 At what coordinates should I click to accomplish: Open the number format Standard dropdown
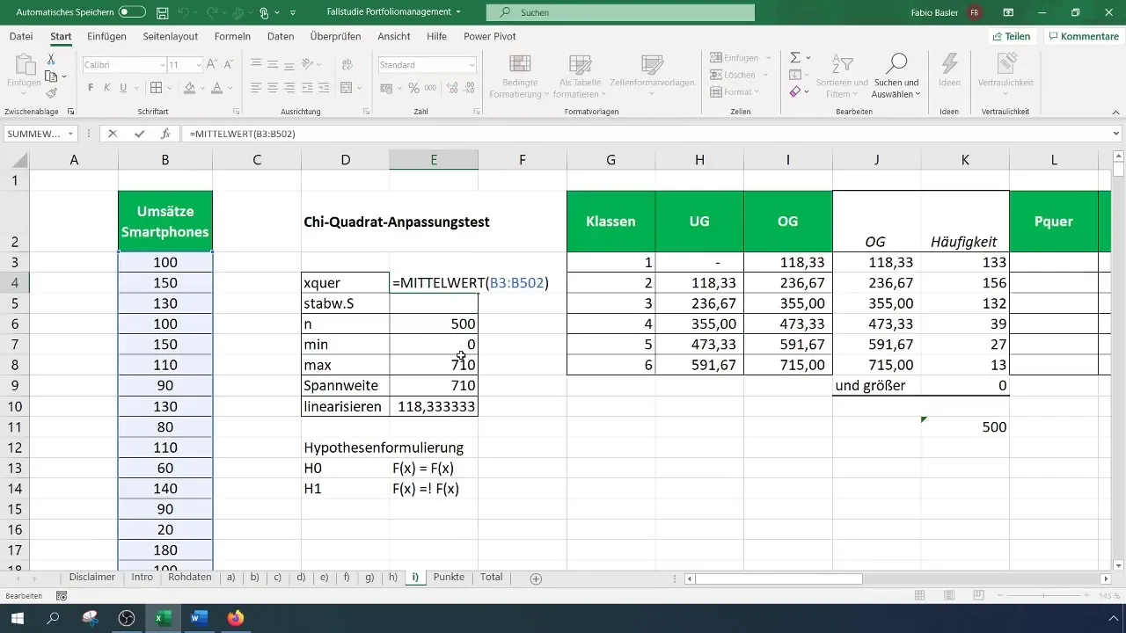pos(472,65)
